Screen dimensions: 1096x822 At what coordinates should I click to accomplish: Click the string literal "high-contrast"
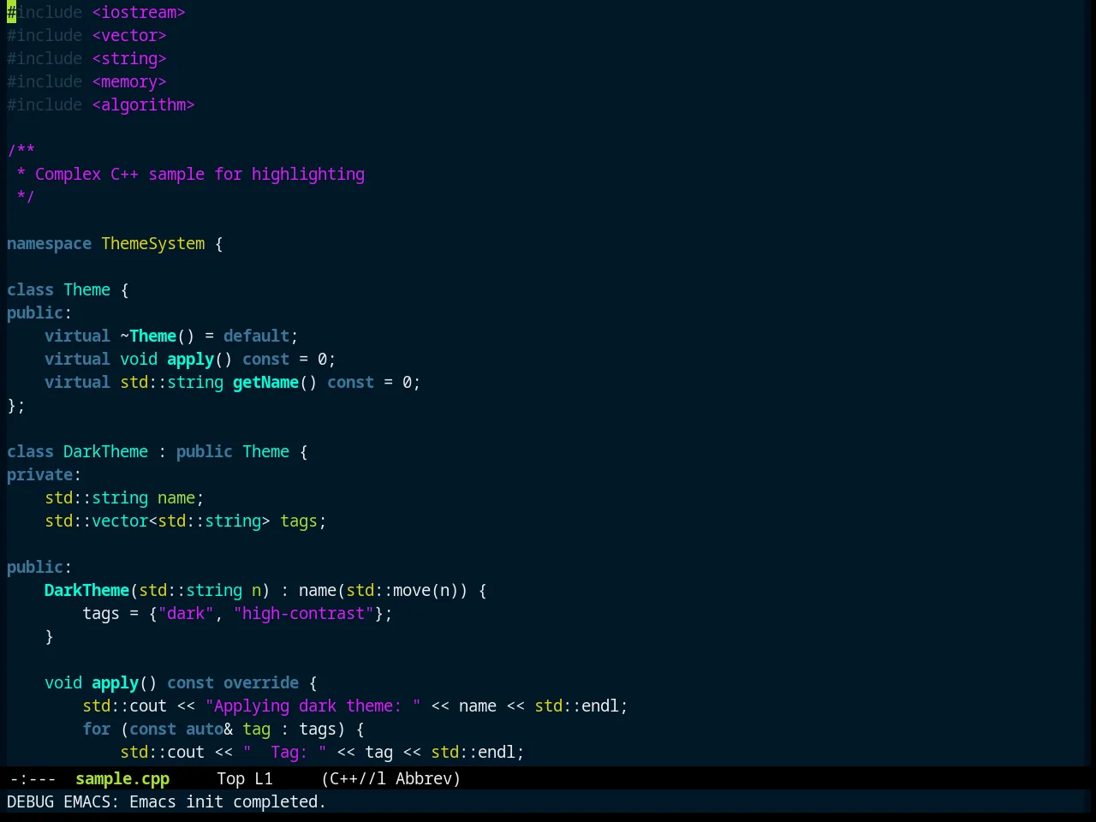point(304,613)
